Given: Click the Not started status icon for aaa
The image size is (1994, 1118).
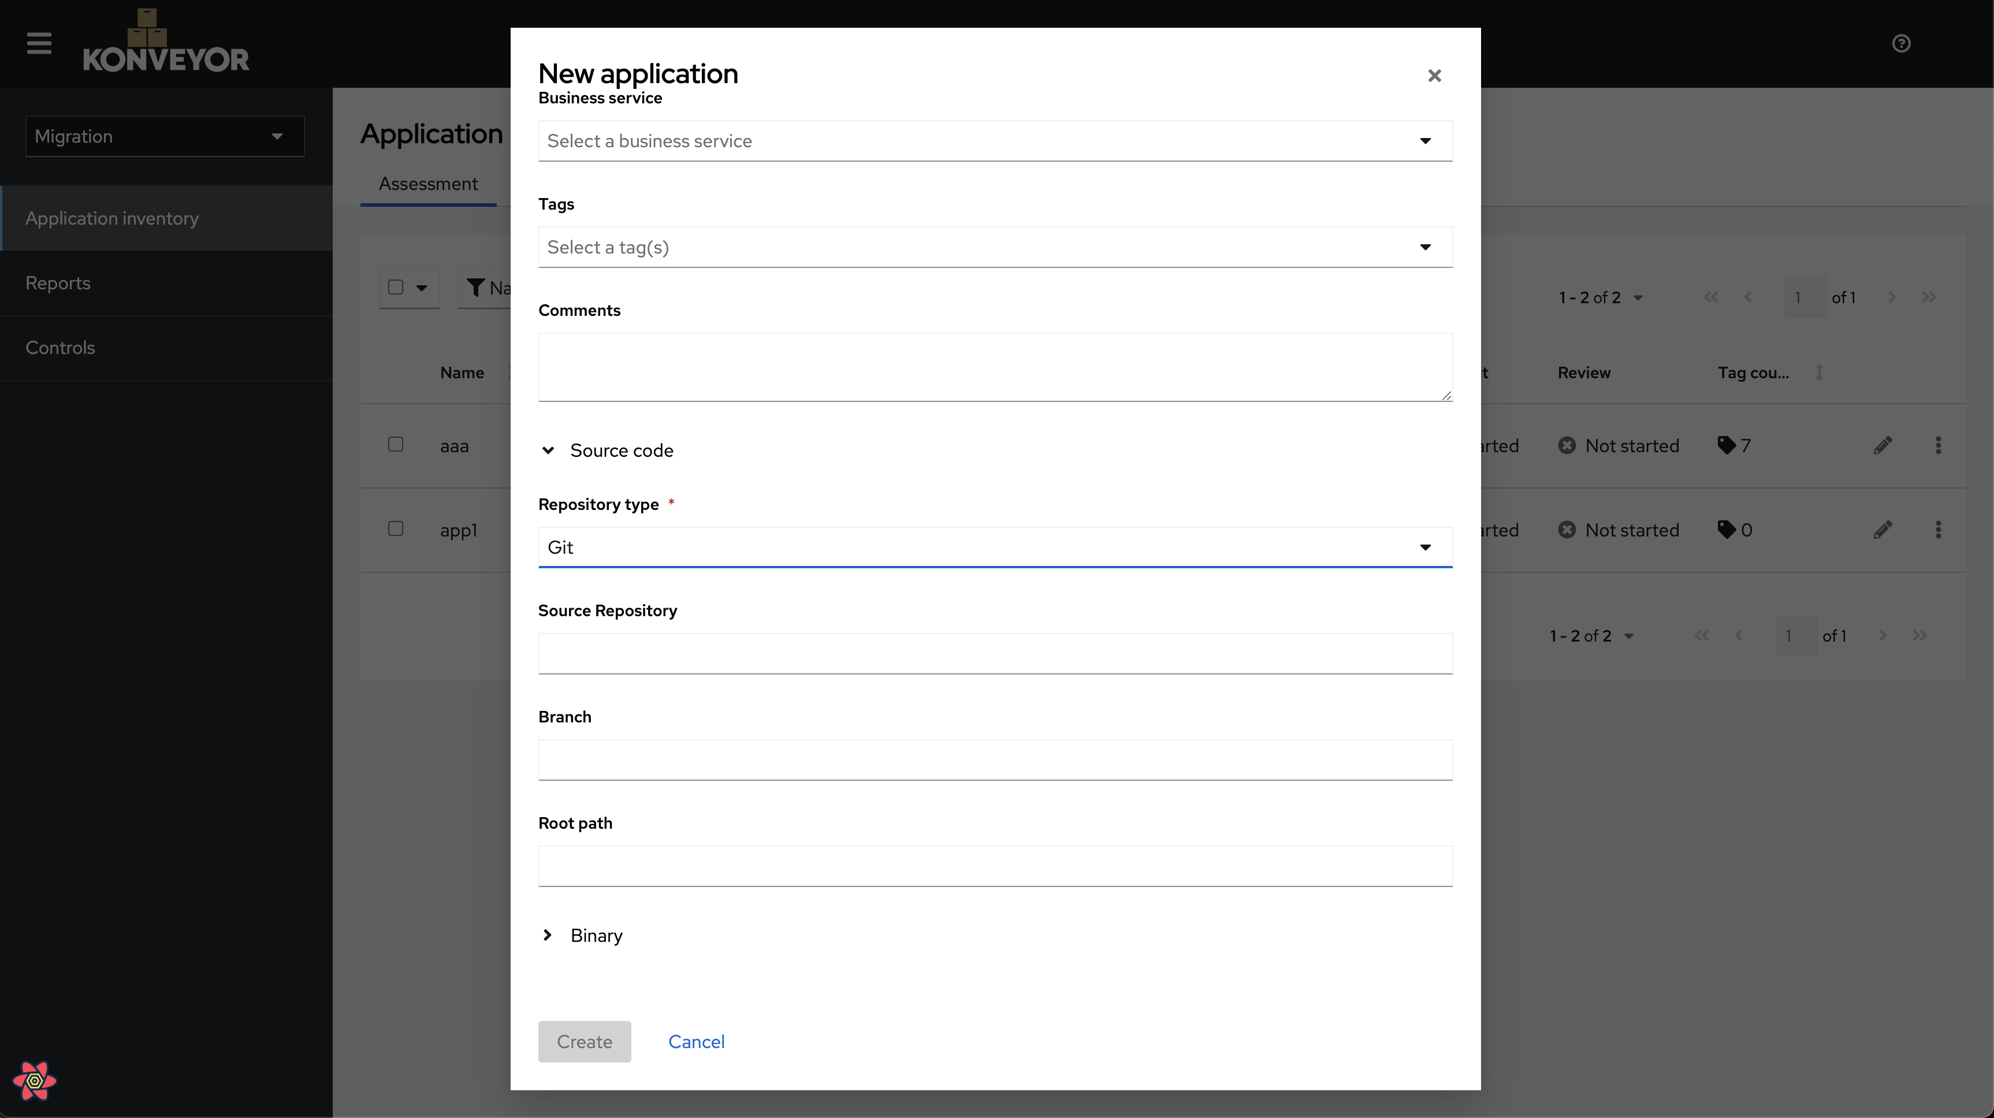Looking at the screenshot, I should point(1567,445).
